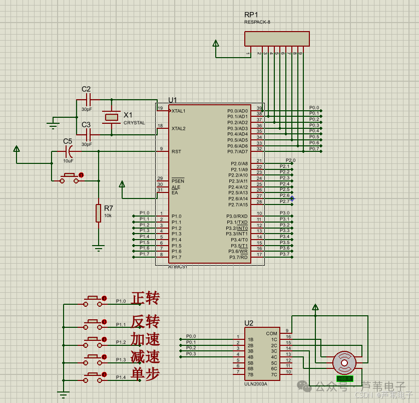Viewport: 419px width, 403px height.
Task: Click the PSEN pin name
Action: pos(178,181)
